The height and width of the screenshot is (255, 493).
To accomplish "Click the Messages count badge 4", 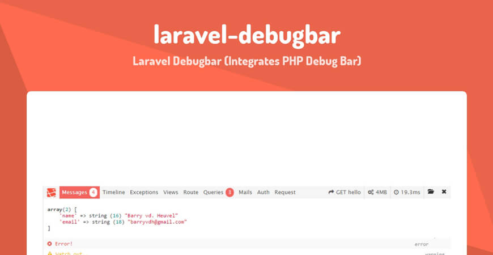I will coord(93,193).
